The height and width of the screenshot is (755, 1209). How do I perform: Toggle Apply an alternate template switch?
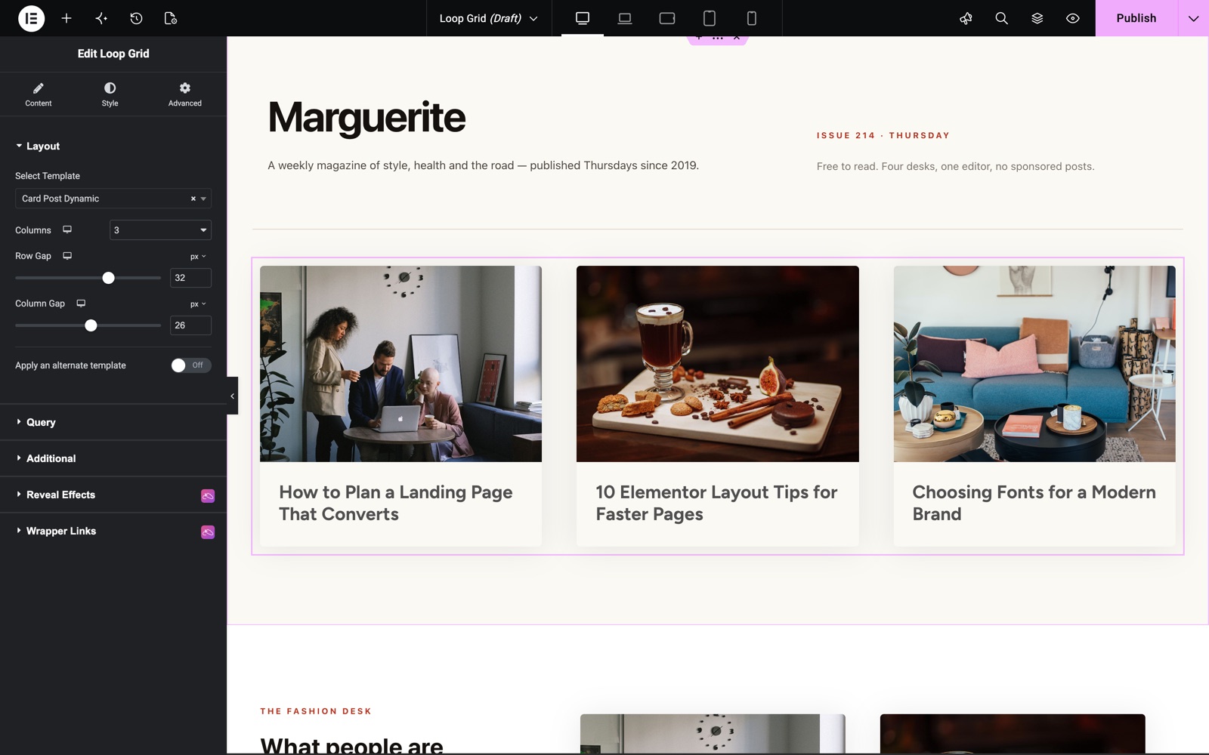[x=190, y=365]
